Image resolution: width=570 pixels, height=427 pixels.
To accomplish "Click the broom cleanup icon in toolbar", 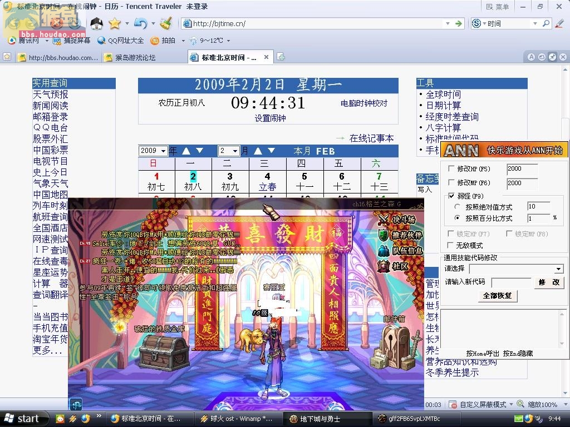I will 166,23.
